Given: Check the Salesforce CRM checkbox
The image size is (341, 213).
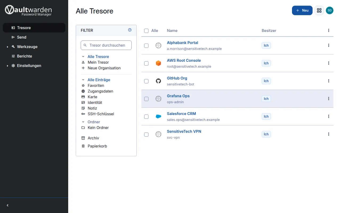Looking at the screenshot, I should click(146, 117).
